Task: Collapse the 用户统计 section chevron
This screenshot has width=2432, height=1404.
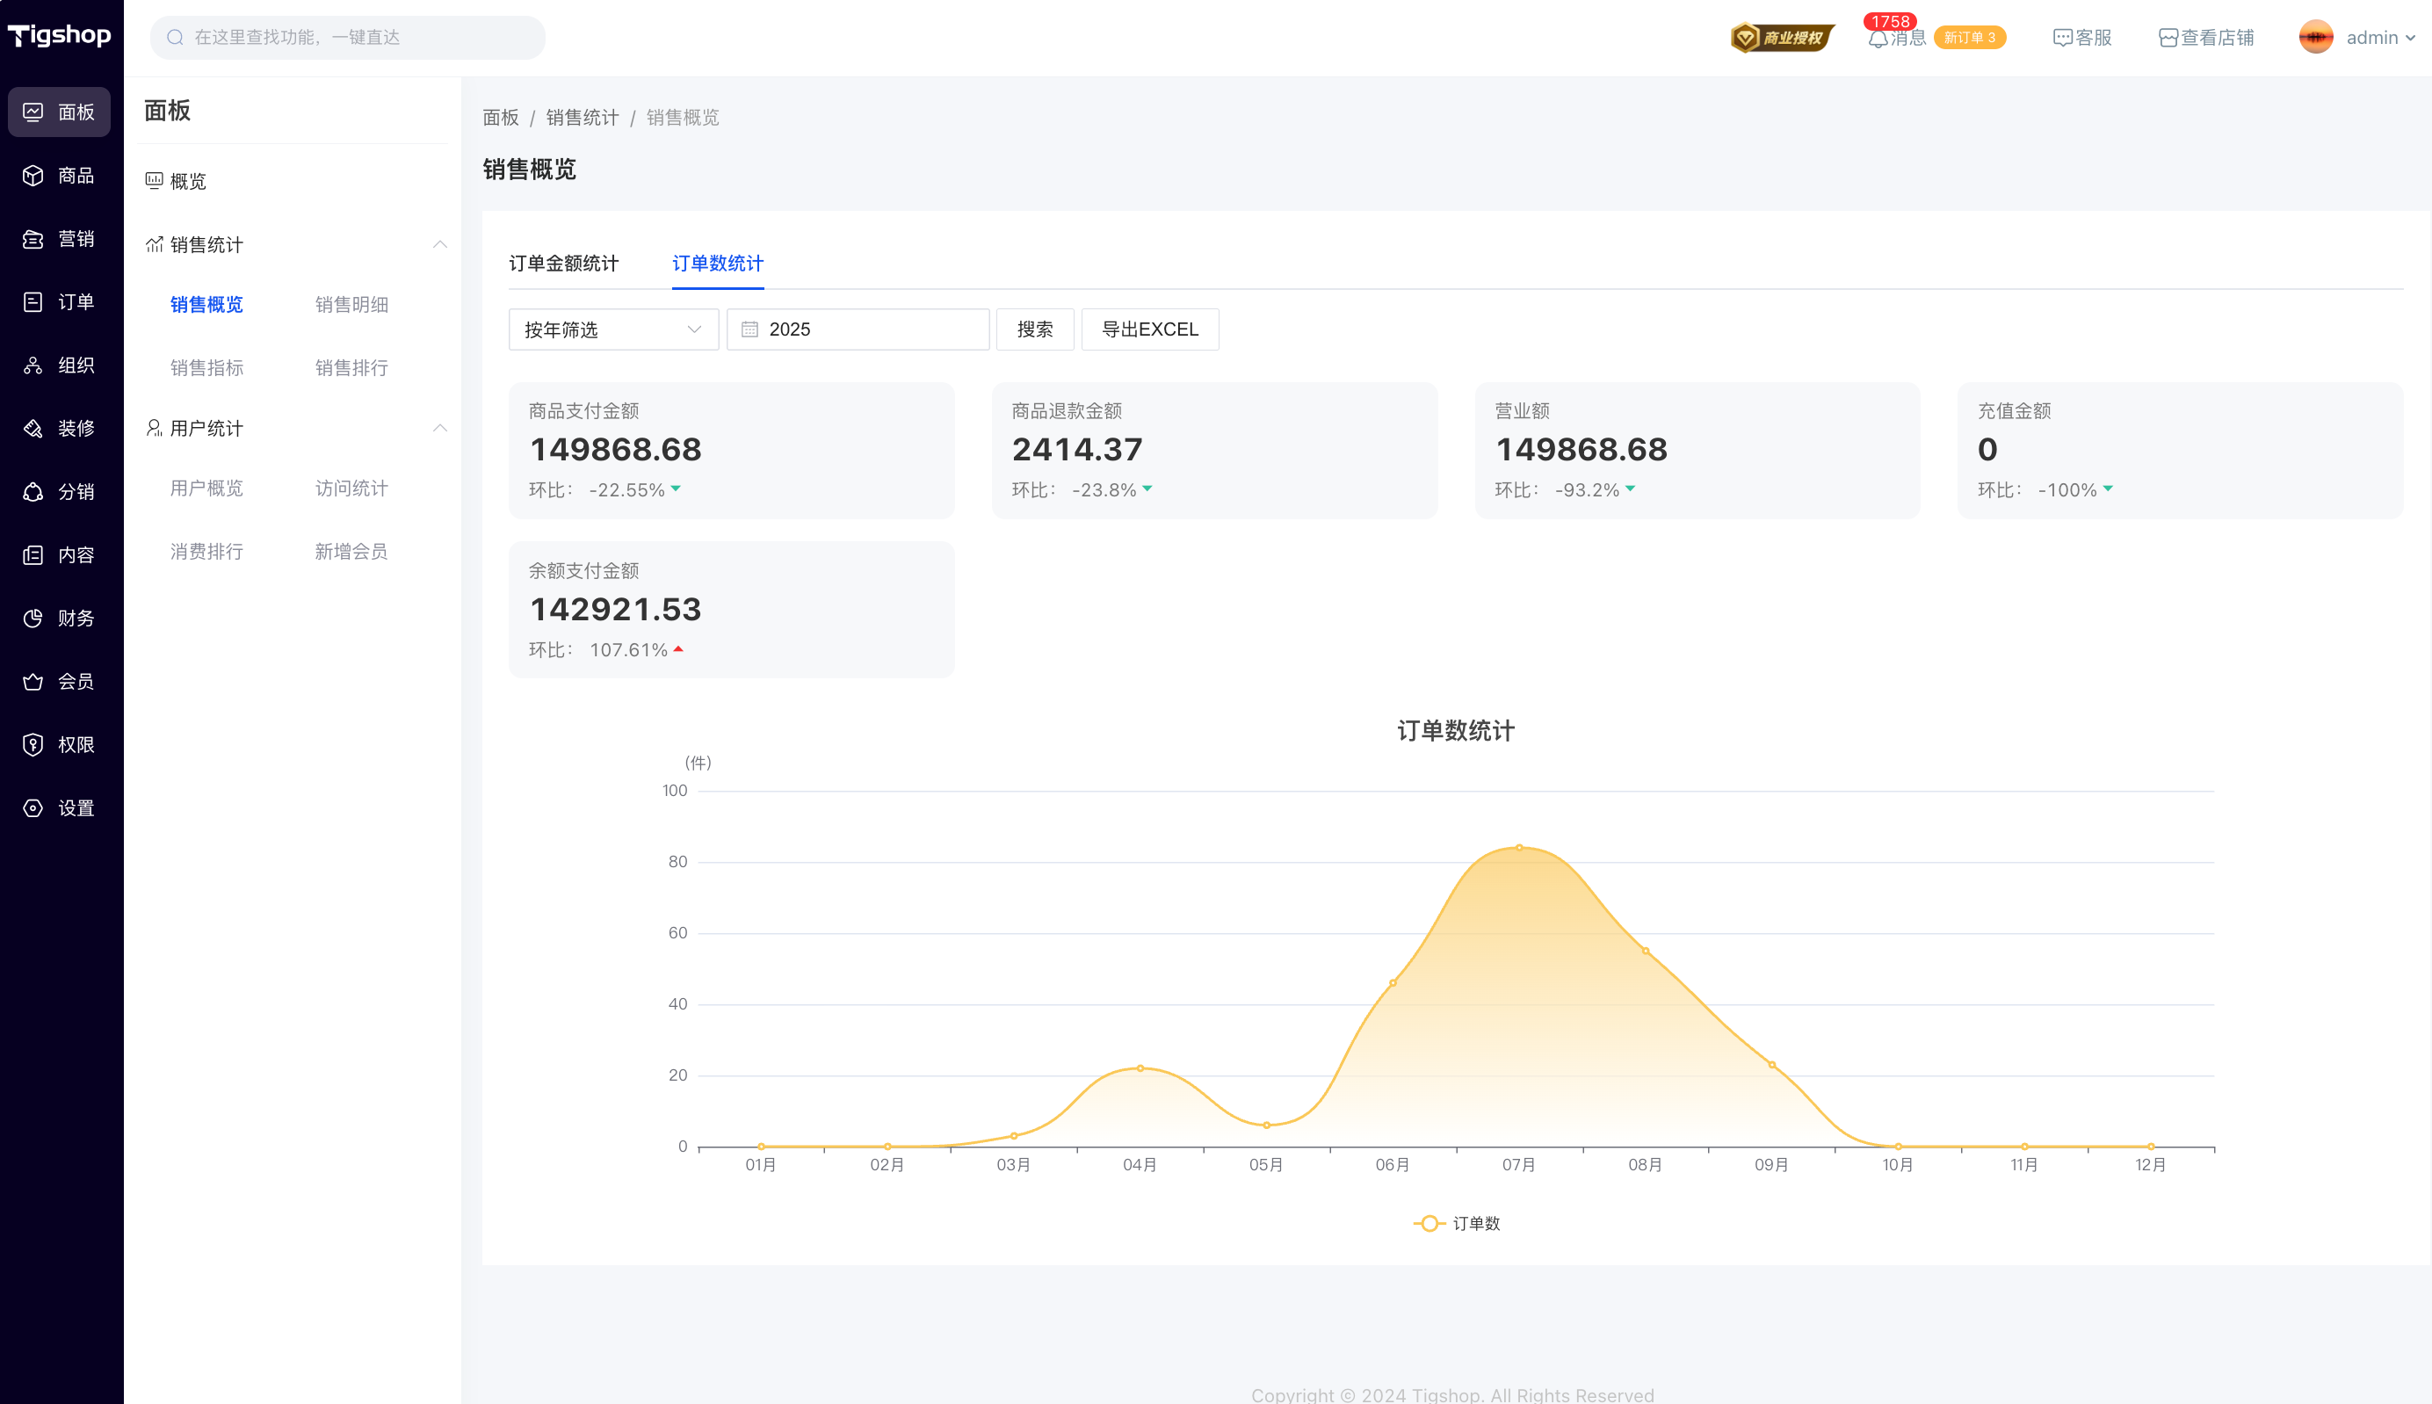Action: coord(439,427)
